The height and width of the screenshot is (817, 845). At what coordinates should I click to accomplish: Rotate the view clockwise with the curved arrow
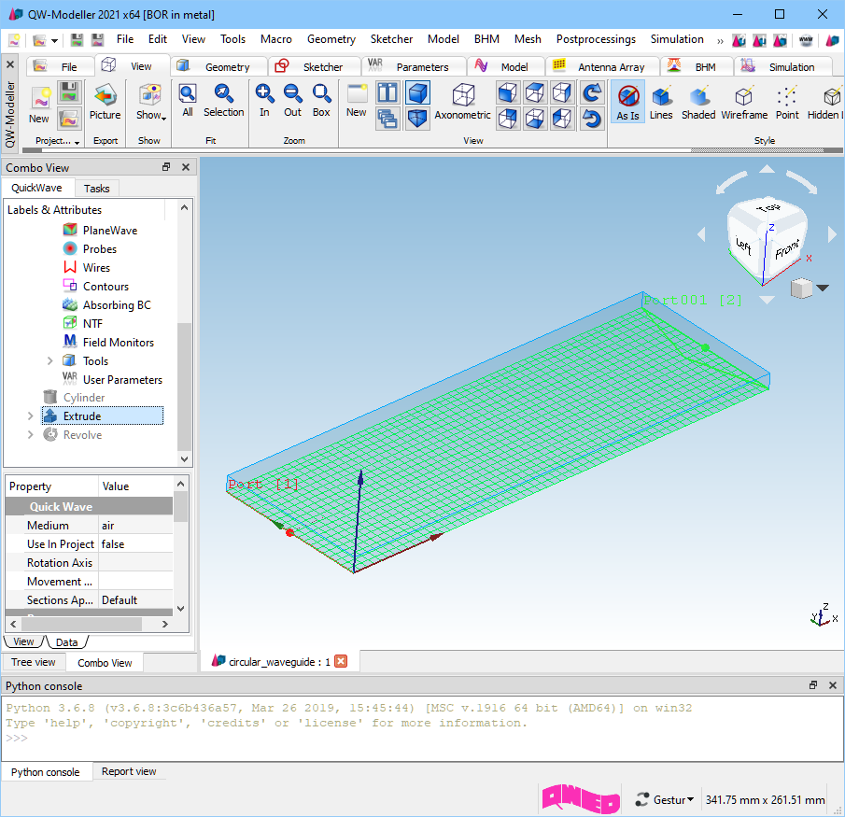tap(592, 92)
